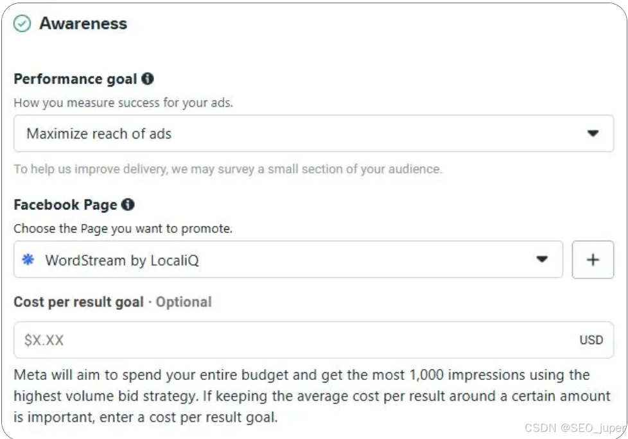Image resolution: width=628 pixels, height=439 pixels.
Task: Click the Facebook Page info icon
Action: click(128, 205)
